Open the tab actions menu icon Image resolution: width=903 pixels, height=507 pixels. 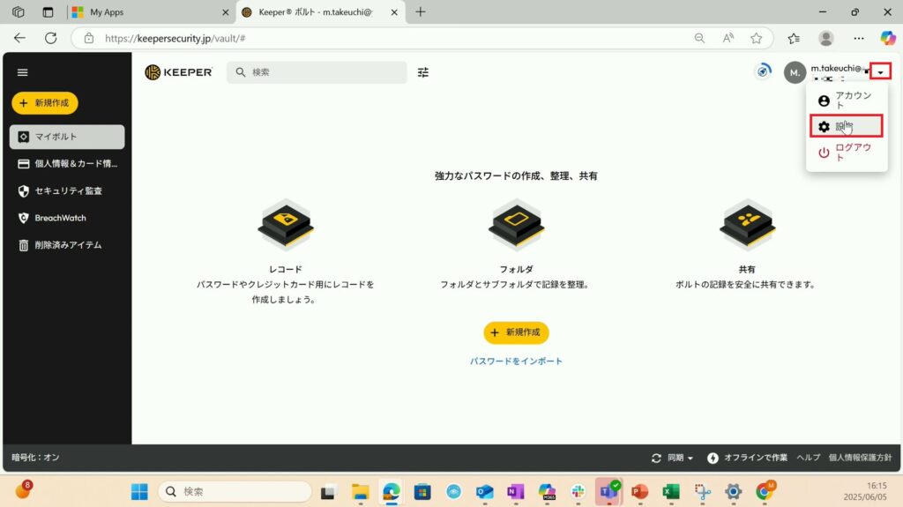48,12
